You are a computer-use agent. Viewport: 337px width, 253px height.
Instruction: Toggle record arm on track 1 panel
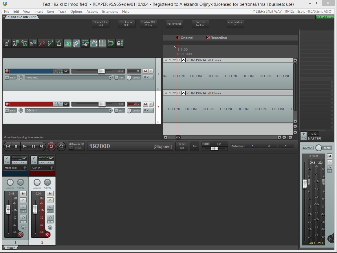pyautogui.click(x=7, y=71)
